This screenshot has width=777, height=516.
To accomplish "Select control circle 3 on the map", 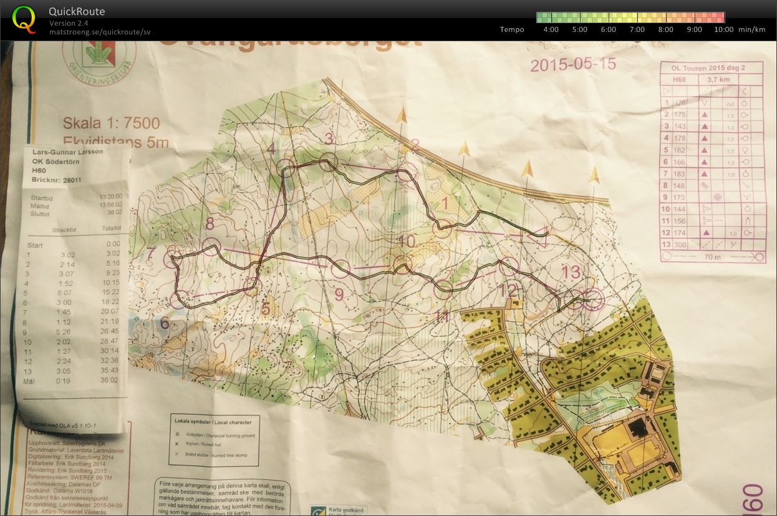I will [329, 162].
